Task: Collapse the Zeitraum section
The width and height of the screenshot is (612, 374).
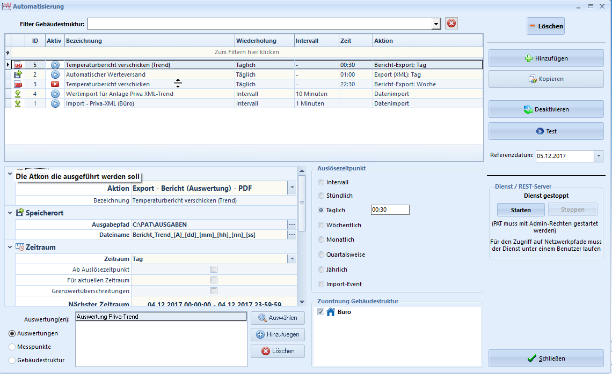Action: [x=10, y=247]
